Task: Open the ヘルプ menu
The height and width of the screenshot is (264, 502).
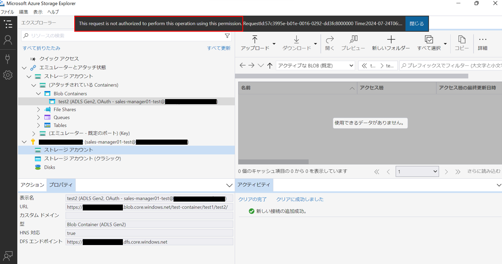Action: coord(53,12)
